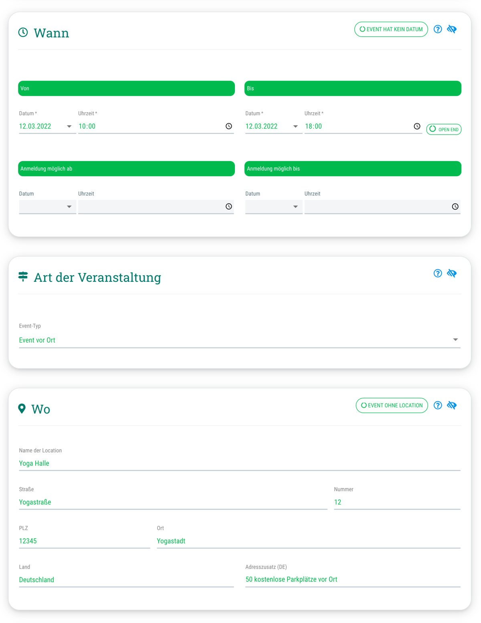Open clock icon for Anmeldung möglich ab
481x623 pixels.
pos(229,207)
